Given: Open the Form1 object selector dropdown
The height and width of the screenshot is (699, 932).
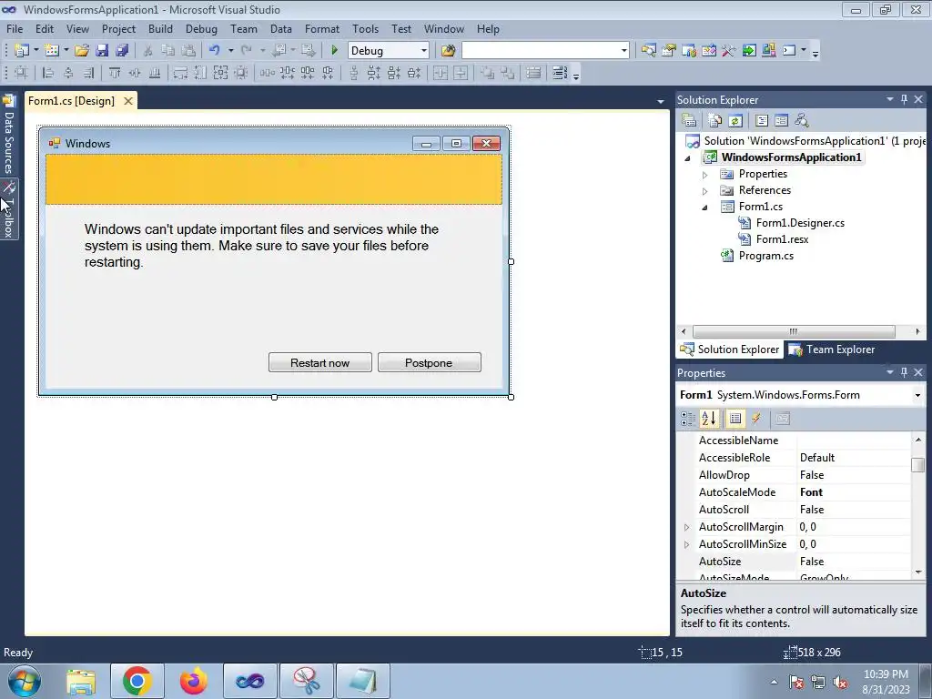Looking at the screenshot, I should [x=917, y=395].
